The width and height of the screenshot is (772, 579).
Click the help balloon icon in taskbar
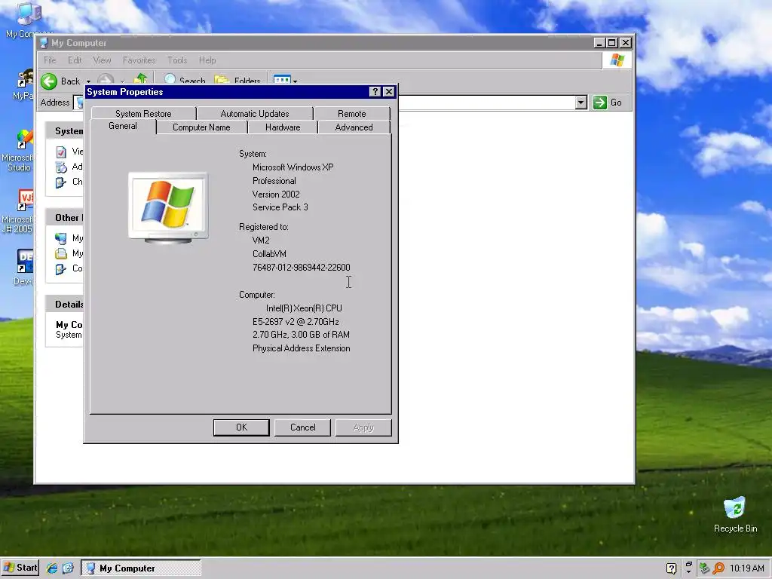coord(671,568)
